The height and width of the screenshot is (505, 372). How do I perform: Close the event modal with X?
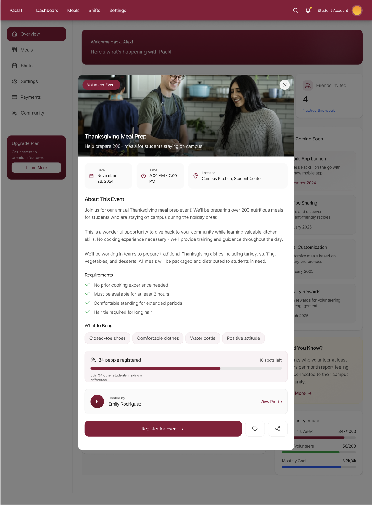point(285,85)
